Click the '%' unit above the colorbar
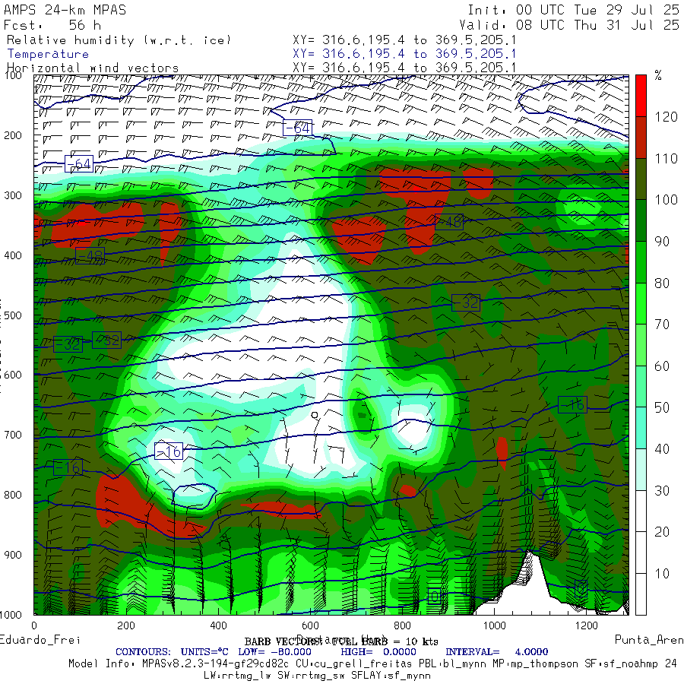This screenshot has height=684, width=684. 658,75
